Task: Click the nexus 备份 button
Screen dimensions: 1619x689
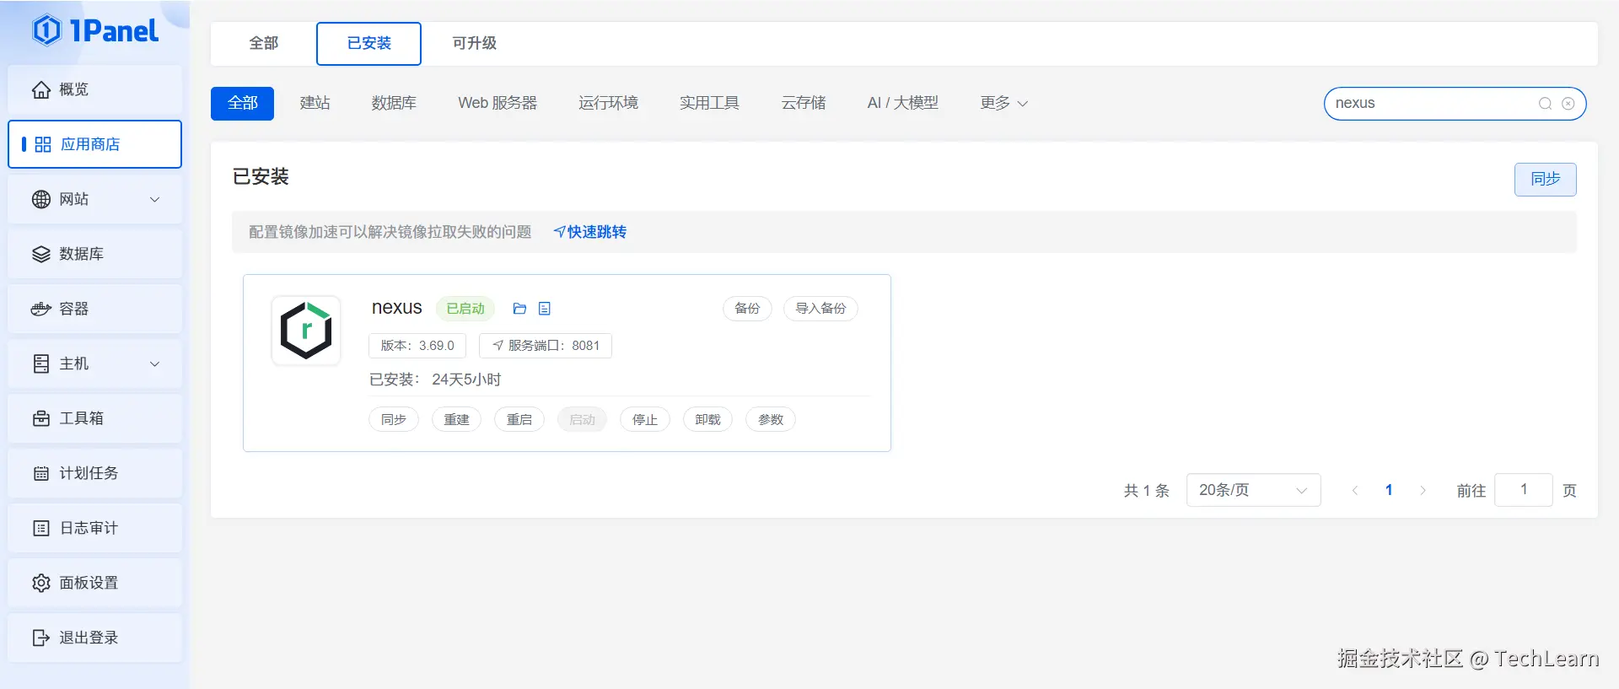Action: [x=747, y=309]
